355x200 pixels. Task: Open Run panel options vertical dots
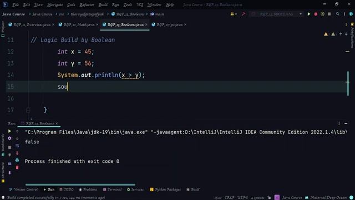tap(339, 123)
